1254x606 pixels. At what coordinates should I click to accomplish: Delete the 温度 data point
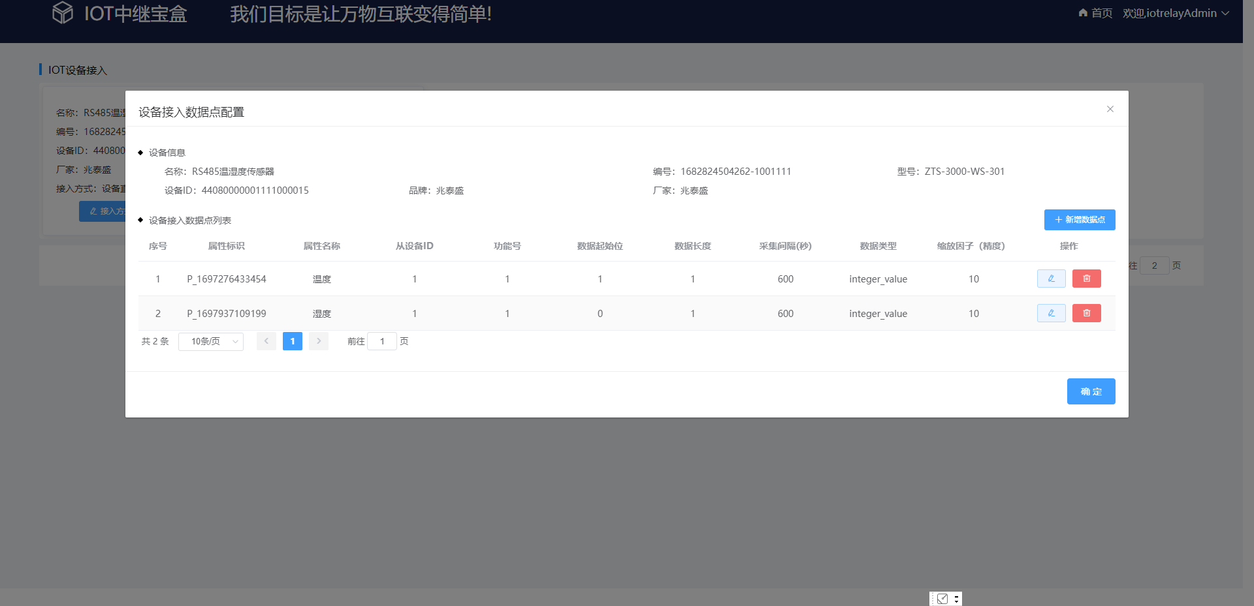[1086, 279]
